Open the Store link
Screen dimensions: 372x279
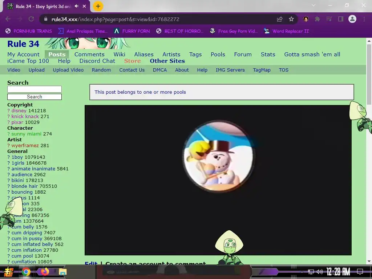click(x=132, y=61)
